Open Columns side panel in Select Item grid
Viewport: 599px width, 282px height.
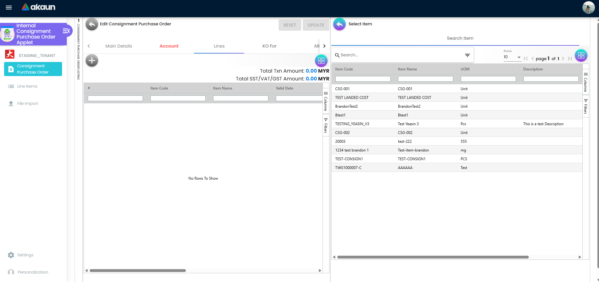586,82
